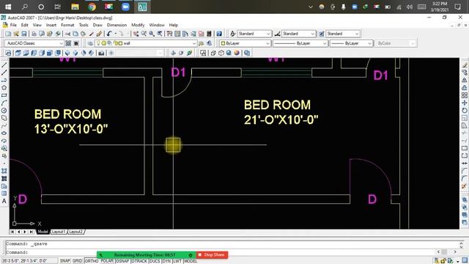469x264 pixels.
Task: Click the coordinates readout in status bar
Action: pyautogui.click(x=29, y=261)
